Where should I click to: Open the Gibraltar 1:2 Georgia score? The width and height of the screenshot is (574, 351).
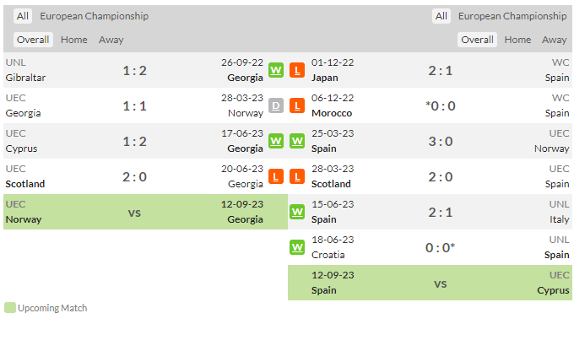click(134, 71)
